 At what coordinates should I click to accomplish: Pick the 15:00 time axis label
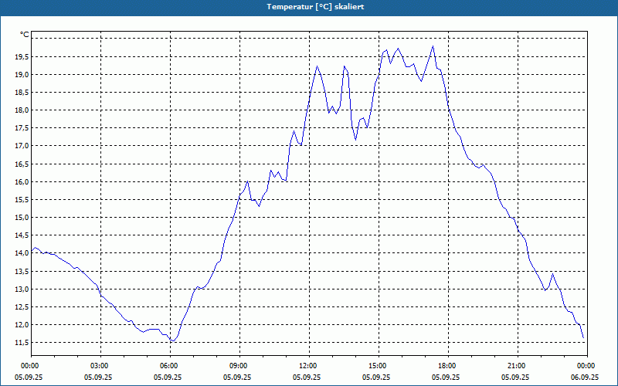(x=379, y=366)
